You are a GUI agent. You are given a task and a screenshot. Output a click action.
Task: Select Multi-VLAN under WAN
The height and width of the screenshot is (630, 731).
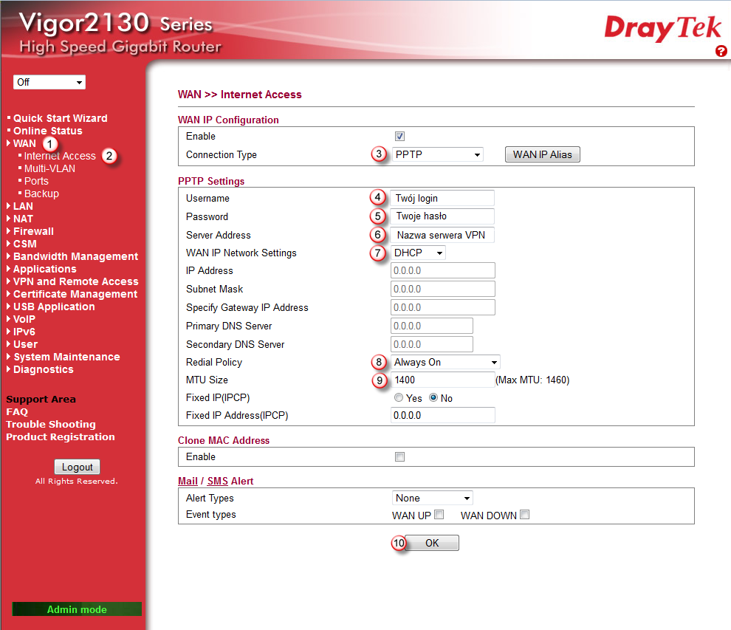tap(49, 169)
